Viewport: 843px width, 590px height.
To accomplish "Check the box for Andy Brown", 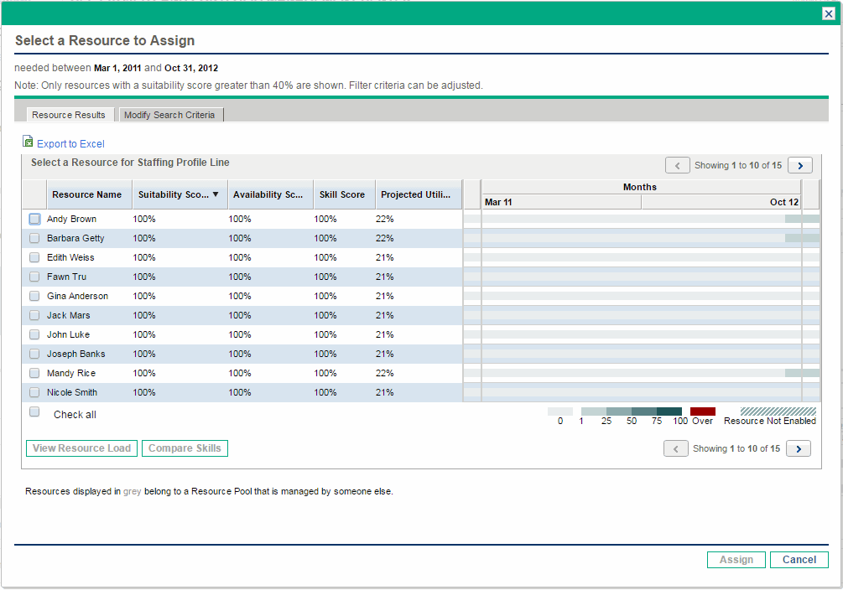I will point(34,219).
